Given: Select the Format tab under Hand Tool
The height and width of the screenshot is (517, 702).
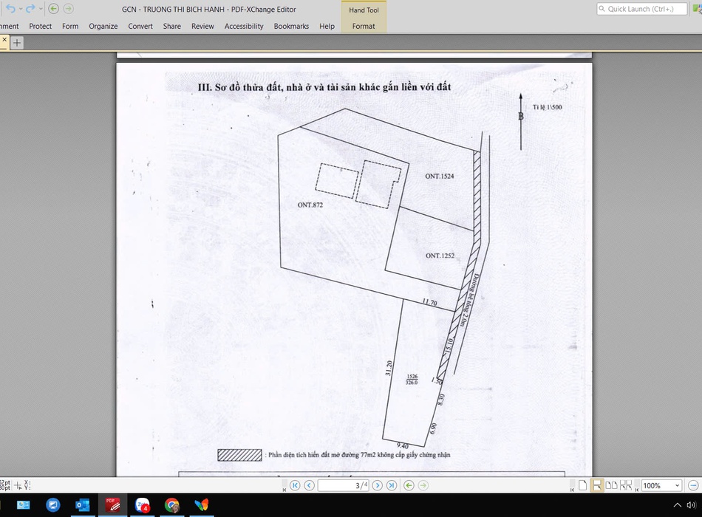Looking at the screenshot, I should point(364,26).
